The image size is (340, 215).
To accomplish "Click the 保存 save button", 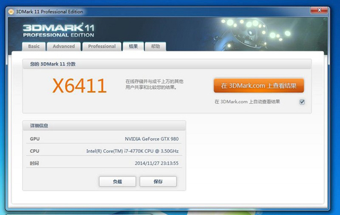I will click(158, 182).
